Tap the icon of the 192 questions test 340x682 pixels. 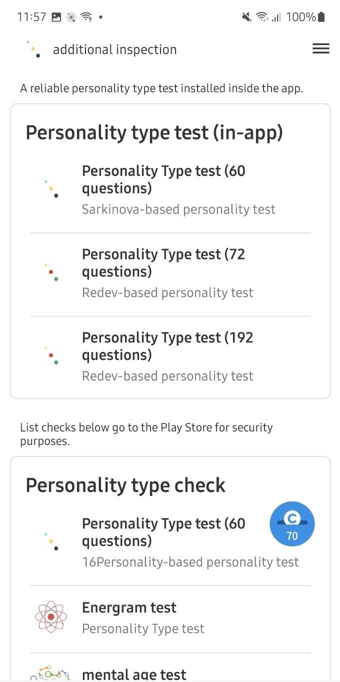click(50, 355)
